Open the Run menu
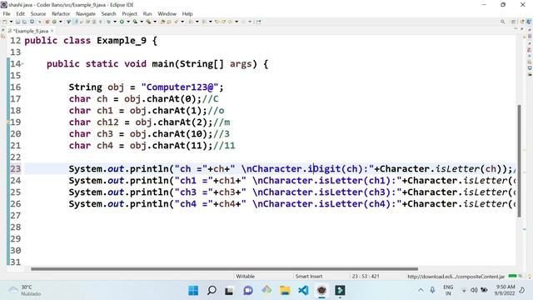The image size is (533, 300). click(x=147, y=13)
